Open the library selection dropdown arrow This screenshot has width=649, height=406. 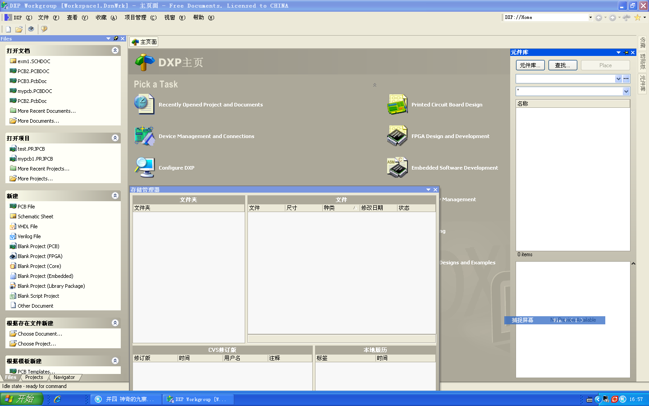click(618, 78)
